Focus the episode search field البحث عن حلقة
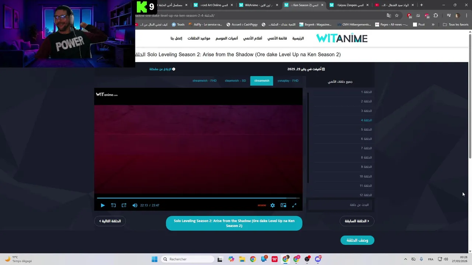Viewport: 472px width, 265px height. pos(340,205)
